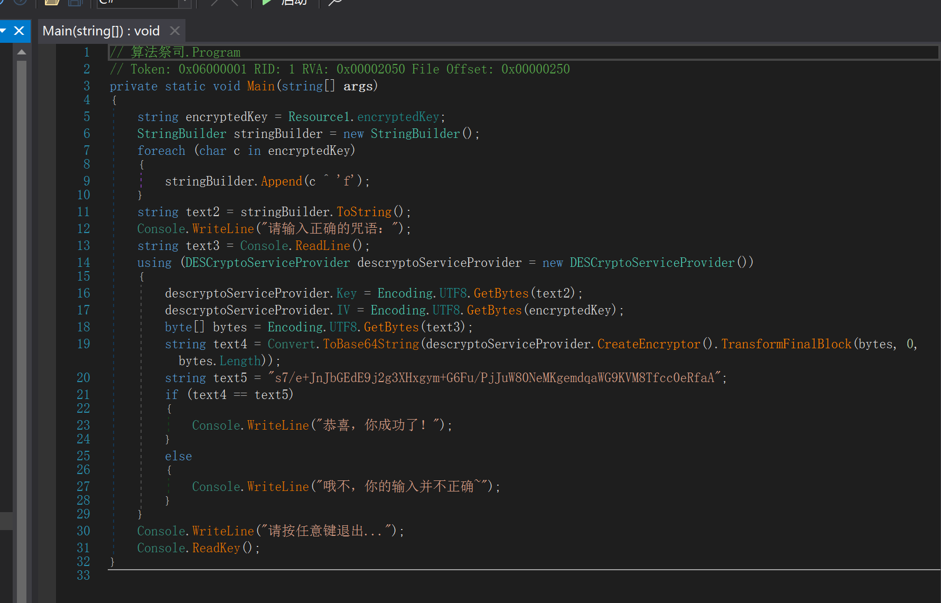Click the using keyword on line 14

point(154,263)
